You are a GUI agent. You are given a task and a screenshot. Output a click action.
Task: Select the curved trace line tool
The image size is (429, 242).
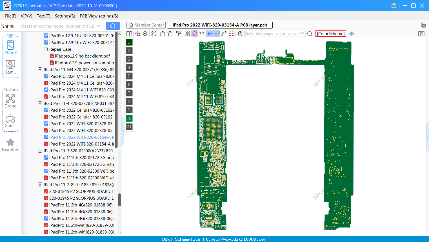(x=224, y=34)
